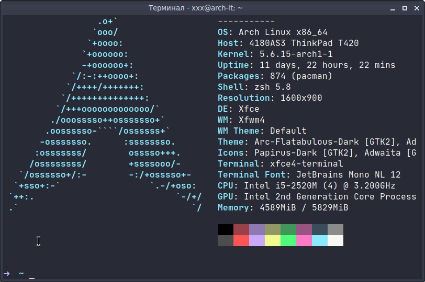
Task: Click the dark magenta swatch in the top row
Action: pyautogui.click(x=304, y=229)
